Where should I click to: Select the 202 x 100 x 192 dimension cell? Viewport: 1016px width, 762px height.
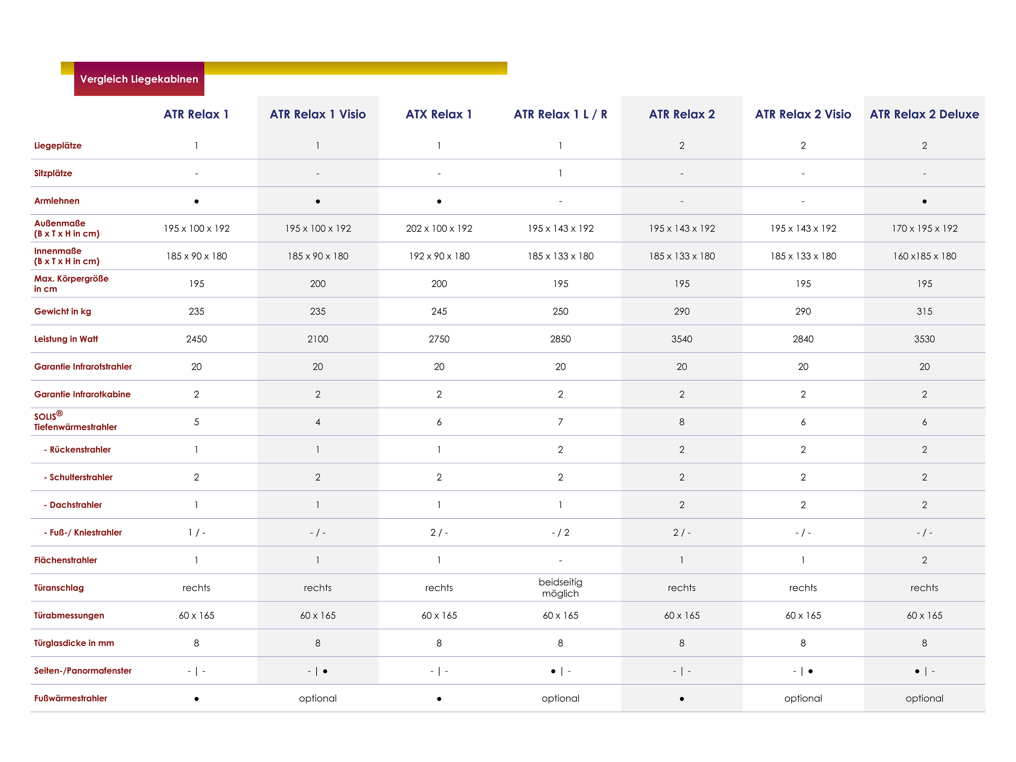439,228
